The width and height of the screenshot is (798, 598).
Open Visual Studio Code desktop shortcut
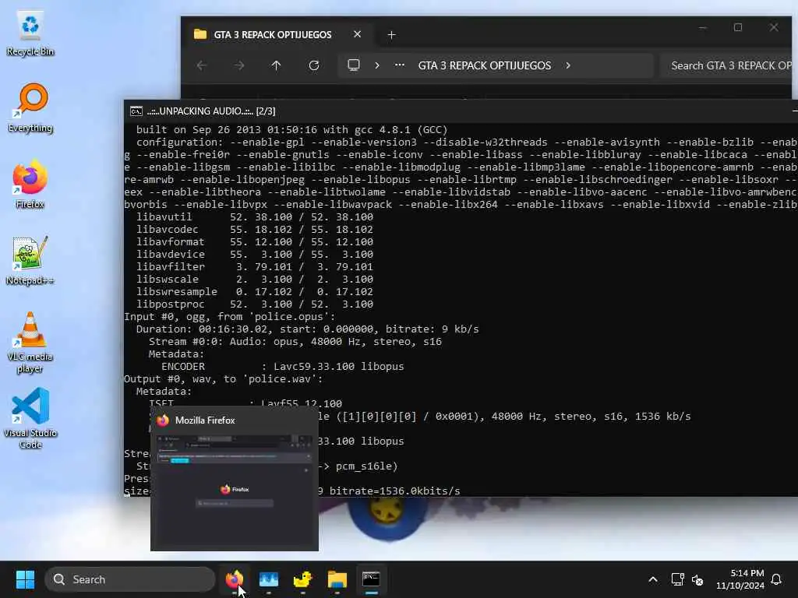[x=30, y=418]
